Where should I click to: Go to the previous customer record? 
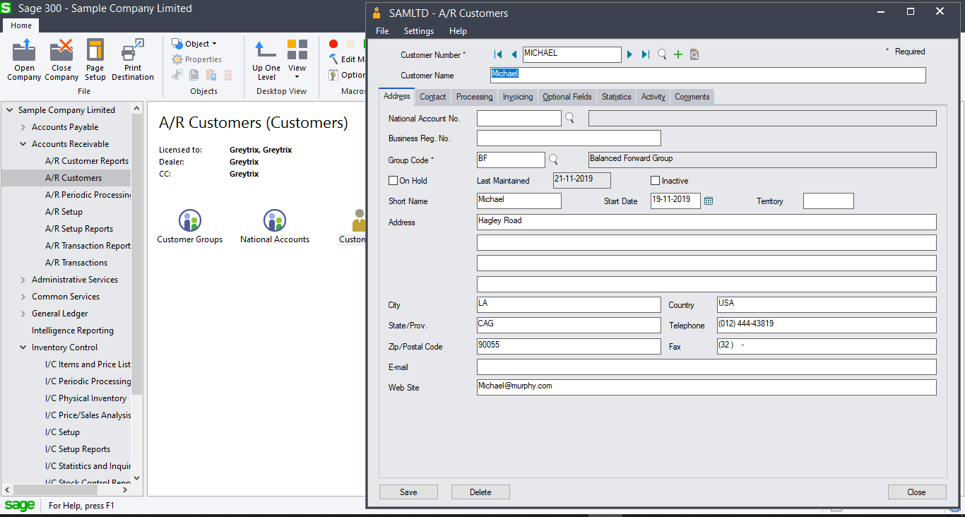(x=514, y=54)
